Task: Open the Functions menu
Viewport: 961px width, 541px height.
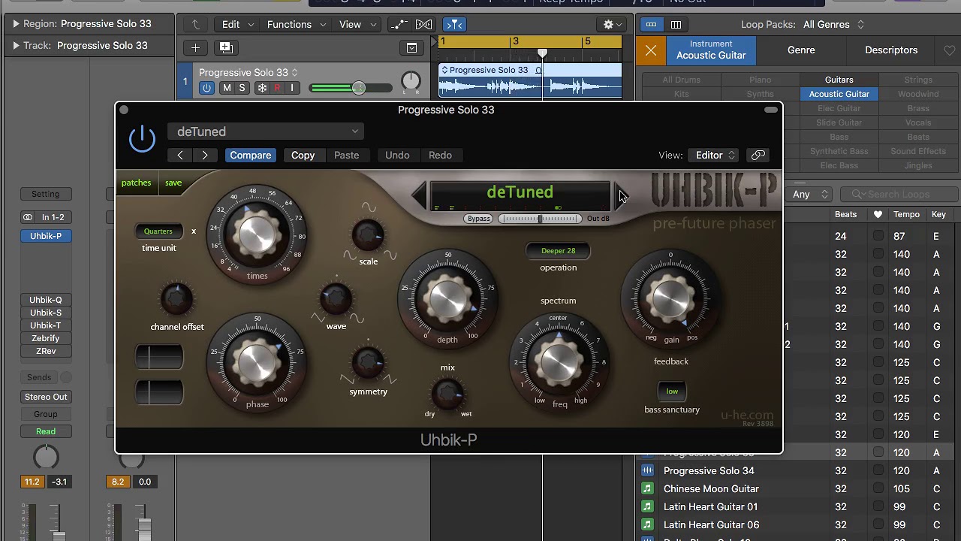Action: (x=297, y=24)
